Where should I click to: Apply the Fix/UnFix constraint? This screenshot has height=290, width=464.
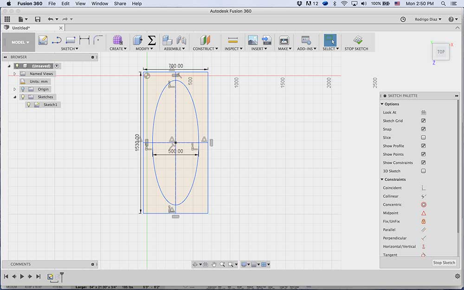424,221
